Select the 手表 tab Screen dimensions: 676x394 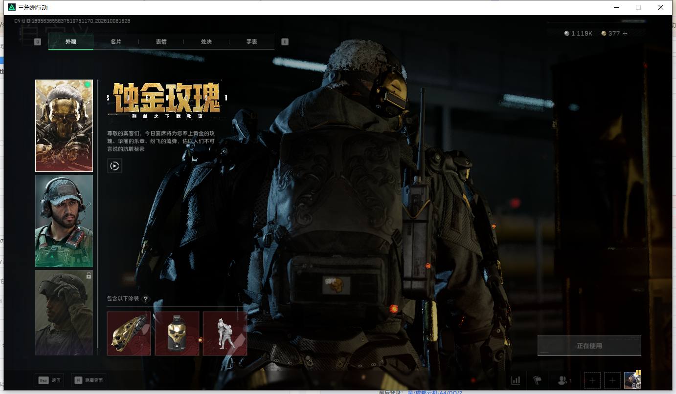(251, 42)
